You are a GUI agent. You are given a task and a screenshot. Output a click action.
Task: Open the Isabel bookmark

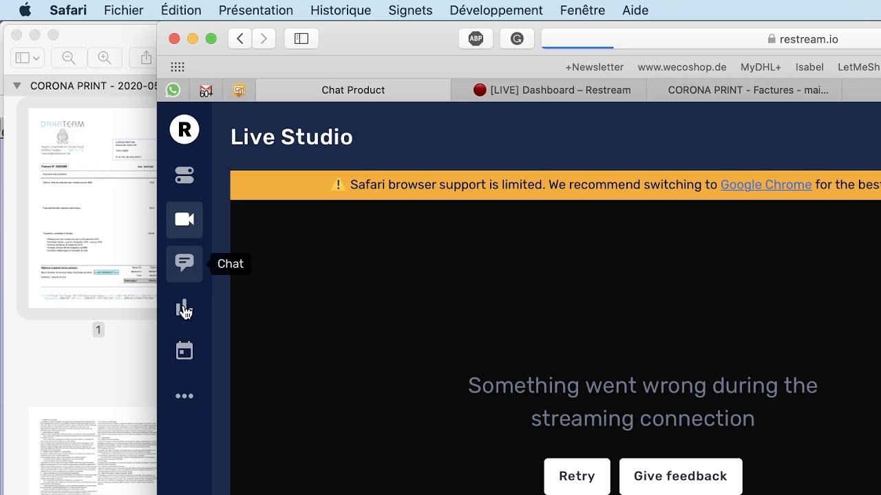(809, 67)
